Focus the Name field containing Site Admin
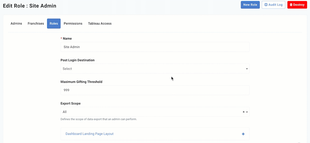Screen dimensions: 310x143 (155, 47)
